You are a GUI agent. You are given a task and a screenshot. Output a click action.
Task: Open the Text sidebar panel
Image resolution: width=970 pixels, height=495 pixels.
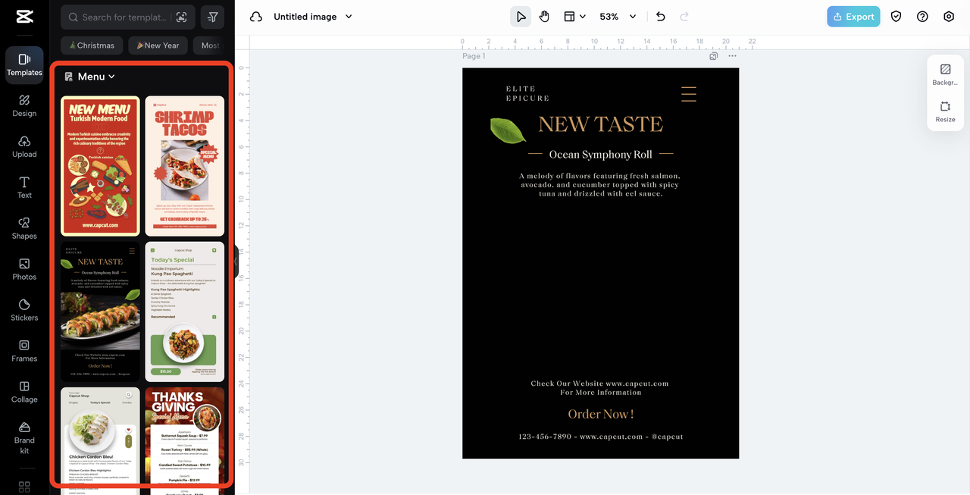pyautogui.click(x=24, y=188)
